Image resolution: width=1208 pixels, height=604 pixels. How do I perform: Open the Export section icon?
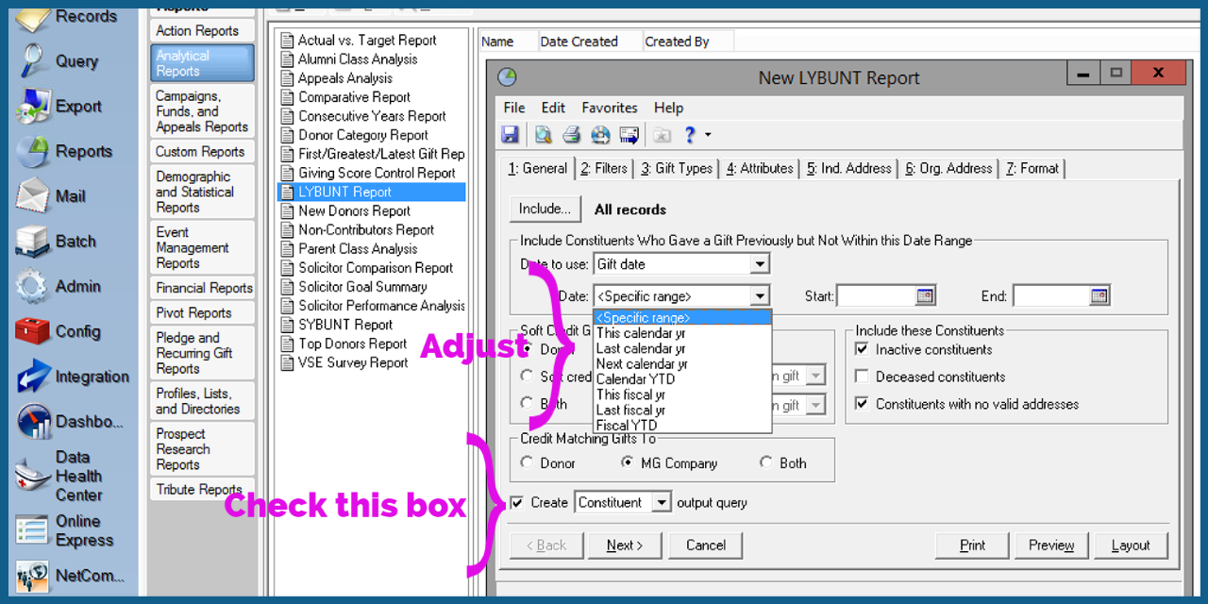coord(33,107)
